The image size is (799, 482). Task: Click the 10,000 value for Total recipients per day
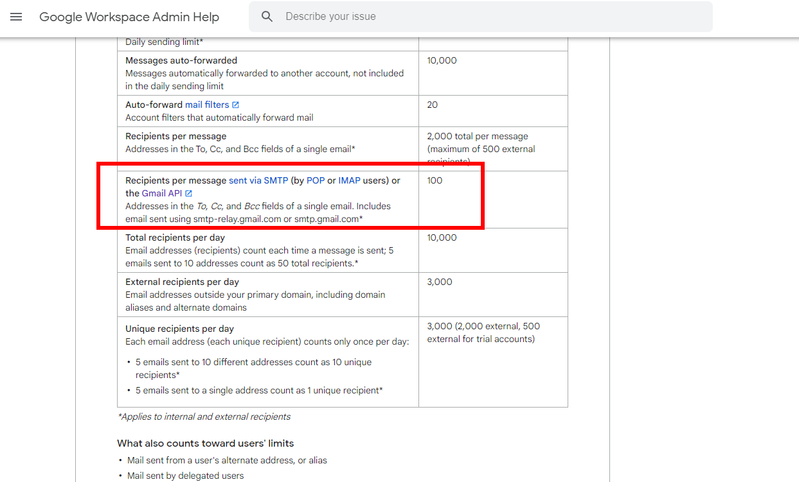tap(442, 237)
